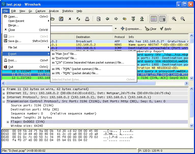The height and width of the screenshot is (154, 195).
Task: Click the Expression... button
Action: click(x=131, y=29)
